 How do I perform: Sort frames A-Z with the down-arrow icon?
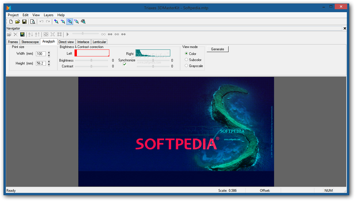(30, 34)
